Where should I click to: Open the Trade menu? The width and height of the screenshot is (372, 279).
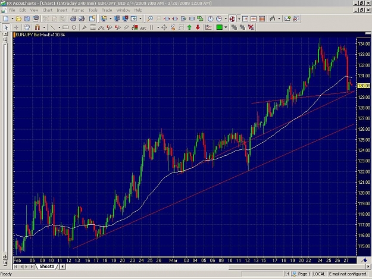tap(107, 10)
